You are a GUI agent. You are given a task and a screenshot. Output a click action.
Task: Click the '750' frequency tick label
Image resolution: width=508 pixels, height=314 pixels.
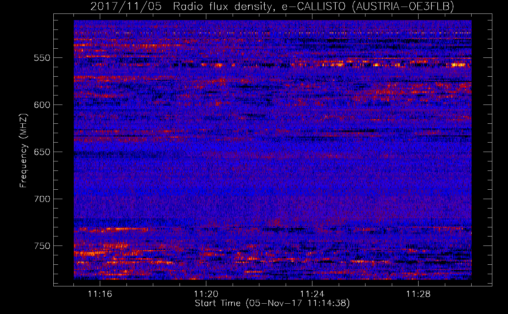click(42, 246)
